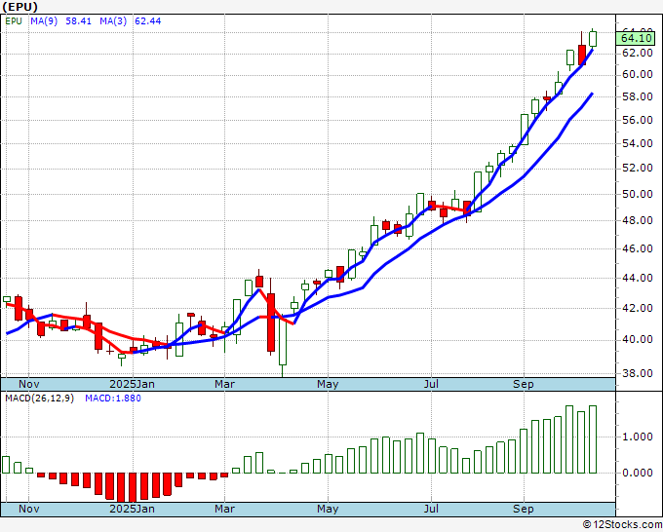Click the 62.00 price axis label
This screenshot has width=663, height=532.
point(638,53)
